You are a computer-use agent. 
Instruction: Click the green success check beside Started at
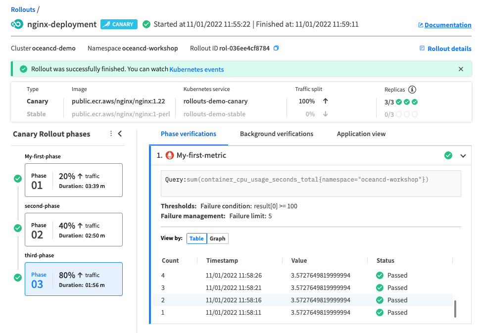146,24
